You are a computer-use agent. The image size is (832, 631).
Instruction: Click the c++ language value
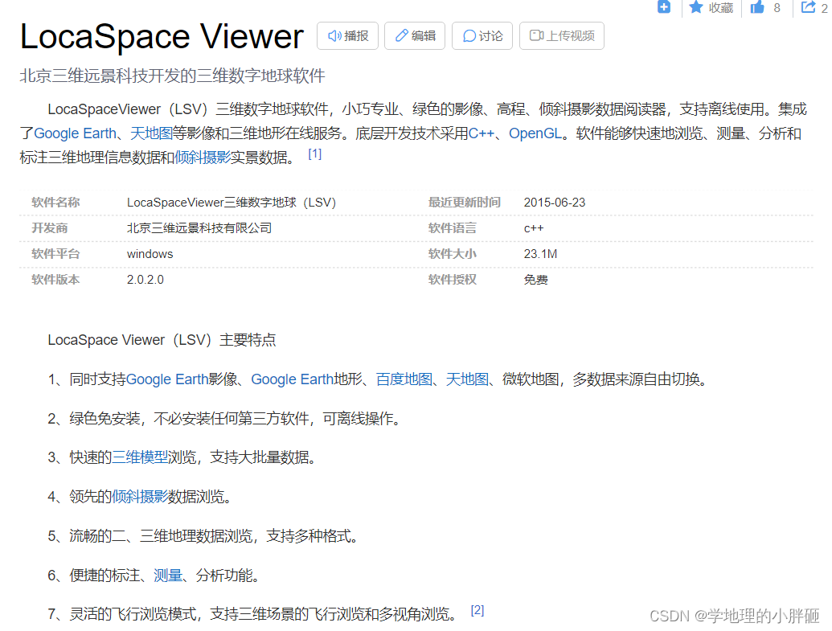pos(534,228)
